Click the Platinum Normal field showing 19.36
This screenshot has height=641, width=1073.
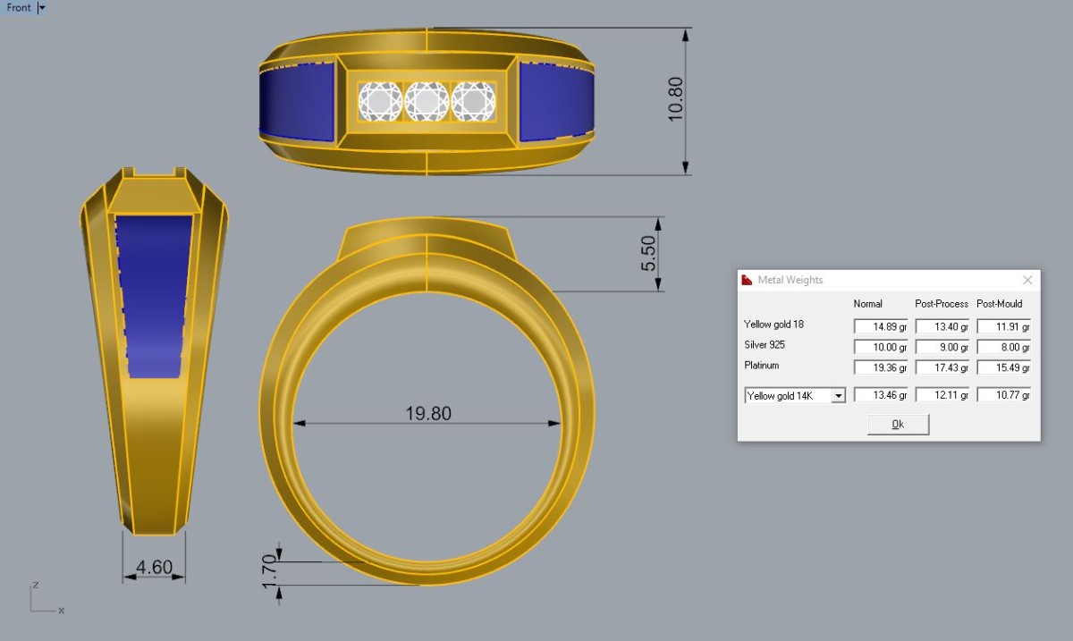[x=880, y=367]
